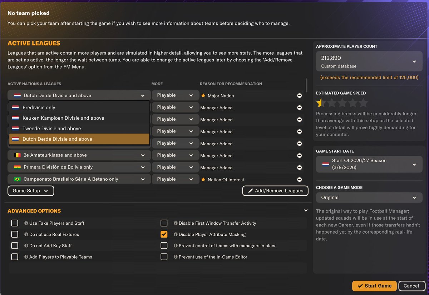This screenshot has width=429, height=295.
Task: Remove the Primera División de Bolivia row
Action: coord(299,167)
